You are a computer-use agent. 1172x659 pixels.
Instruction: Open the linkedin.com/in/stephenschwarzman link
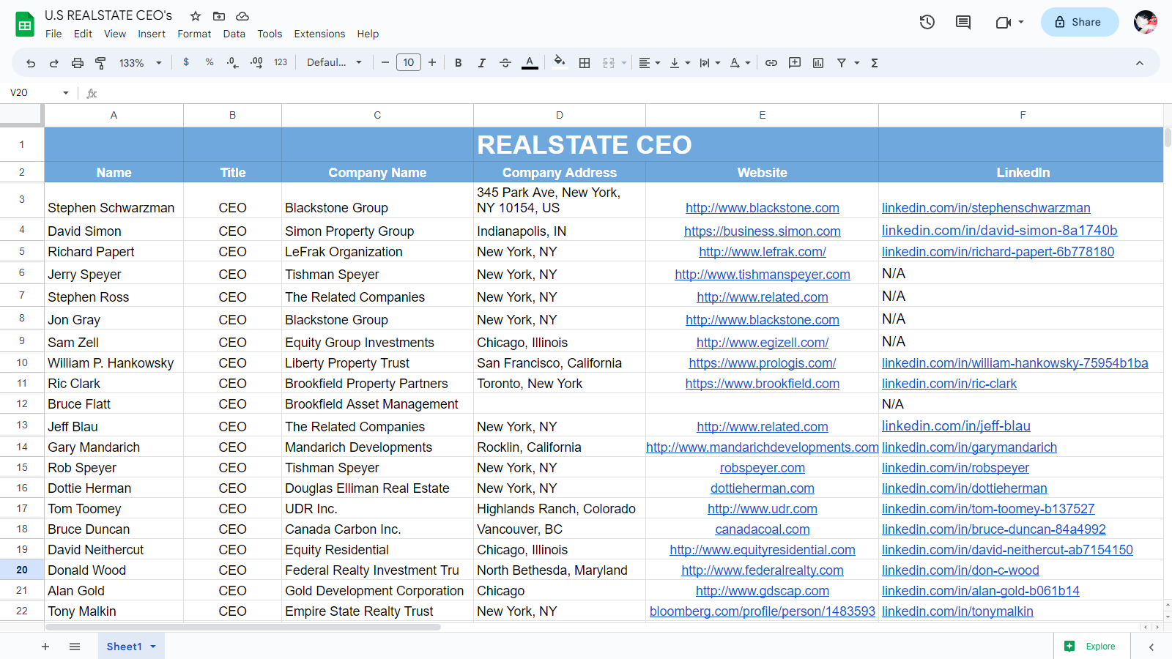986,208
